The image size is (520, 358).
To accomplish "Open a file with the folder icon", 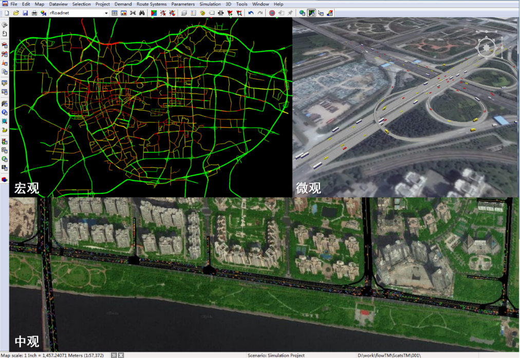I will tap(15, 12).
